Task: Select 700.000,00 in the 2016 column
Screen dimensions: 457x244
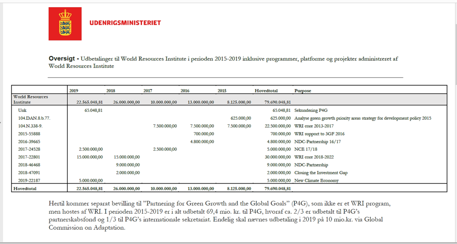Action: (204, 134)
